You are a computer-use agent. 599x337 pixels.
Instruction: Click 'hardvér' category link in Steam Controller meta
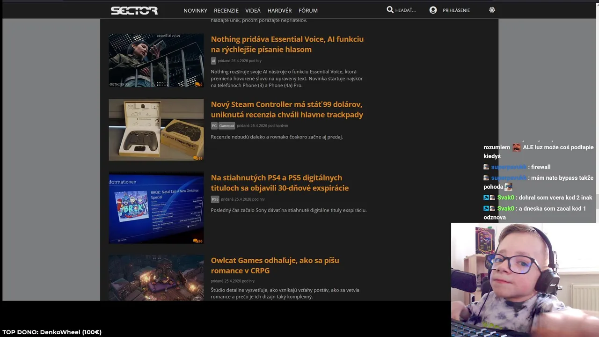282,126
